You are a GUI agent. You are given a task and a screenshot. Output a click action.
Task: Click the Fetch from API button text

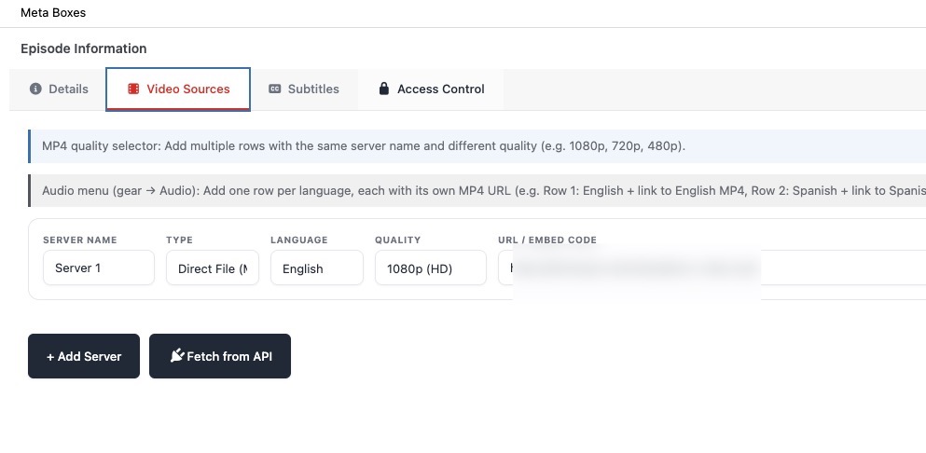(229, 356)
